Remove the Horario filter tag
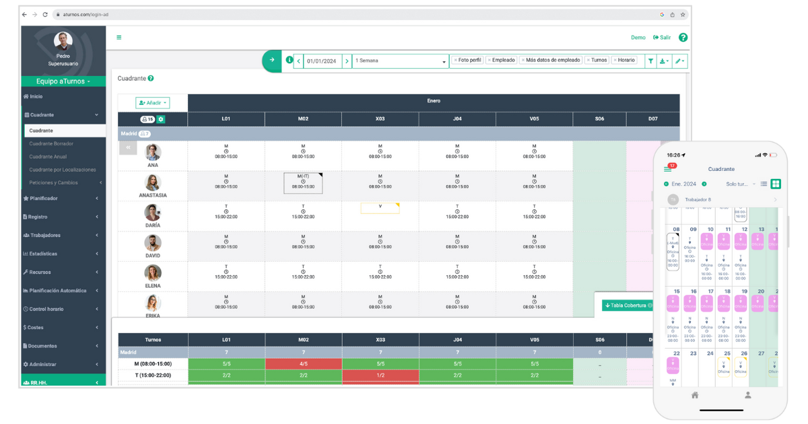Screen dimensions: 808x424 [x=615, y=60]
